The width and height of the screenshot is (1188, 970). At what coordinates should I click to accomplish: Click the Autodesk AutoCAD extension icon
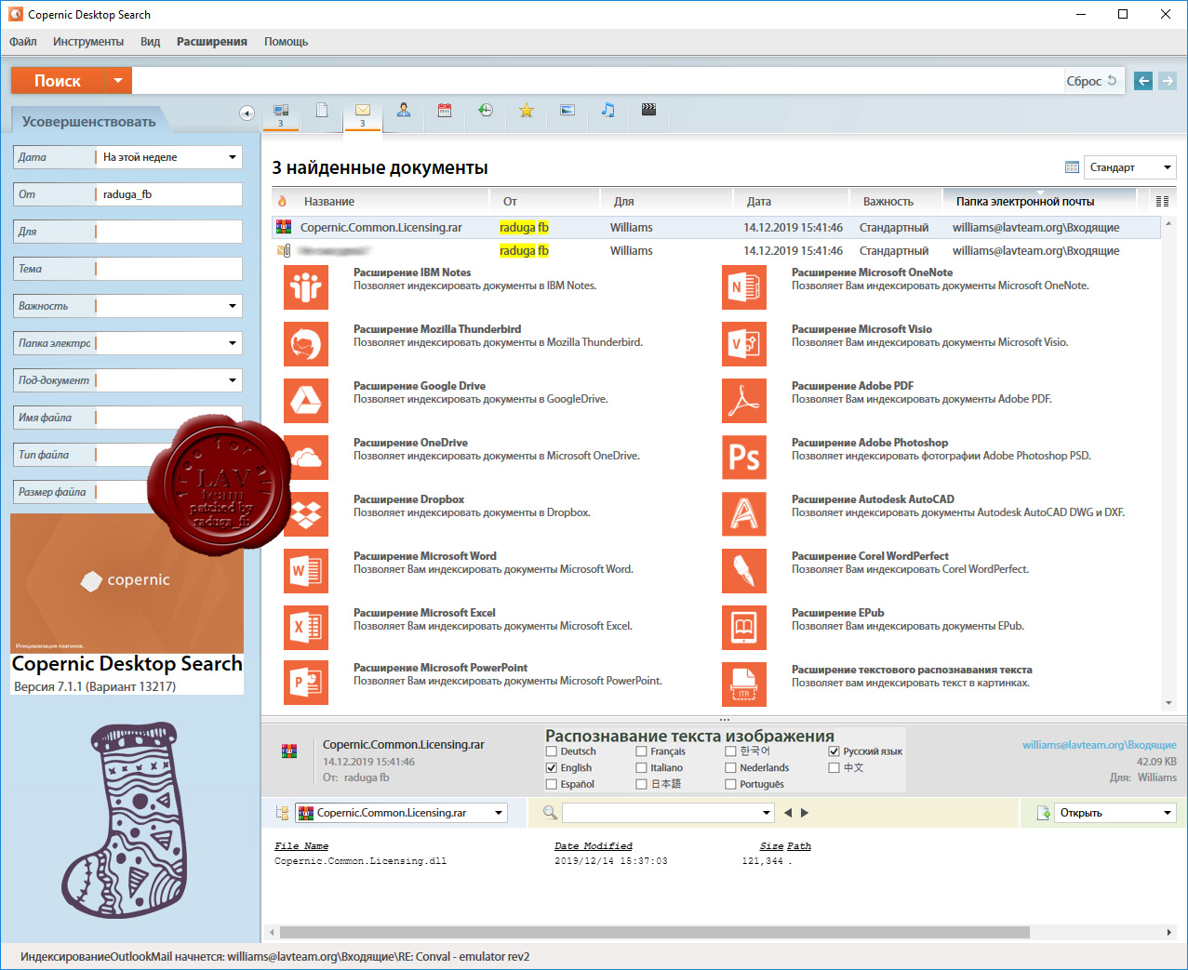tap(744, 514)
